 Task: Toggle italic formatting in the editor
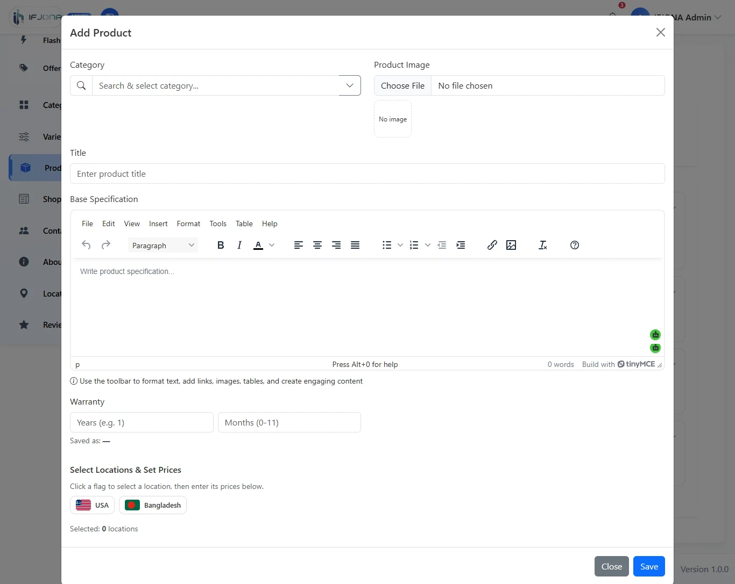pos(239,245)
